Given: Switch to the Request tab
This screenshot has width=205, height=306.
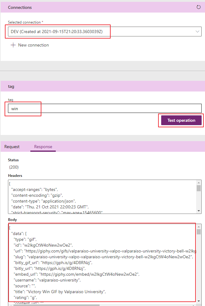Looking at the screenshot, I should coord(12,147).
